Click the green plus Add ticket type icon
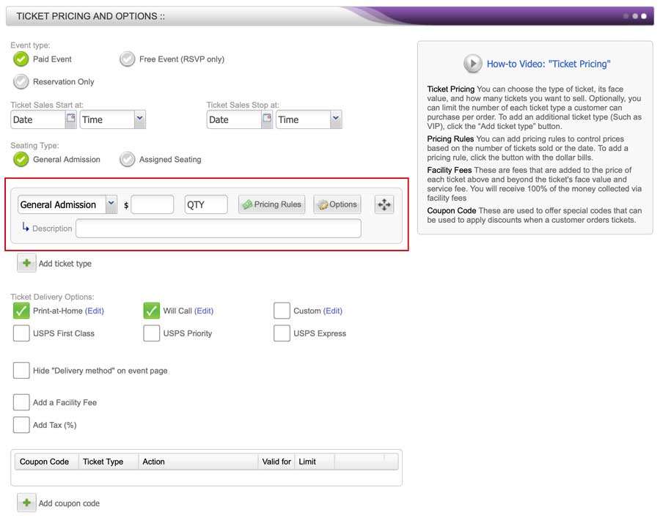Screen dimensions: 660x518 [26, 263]
